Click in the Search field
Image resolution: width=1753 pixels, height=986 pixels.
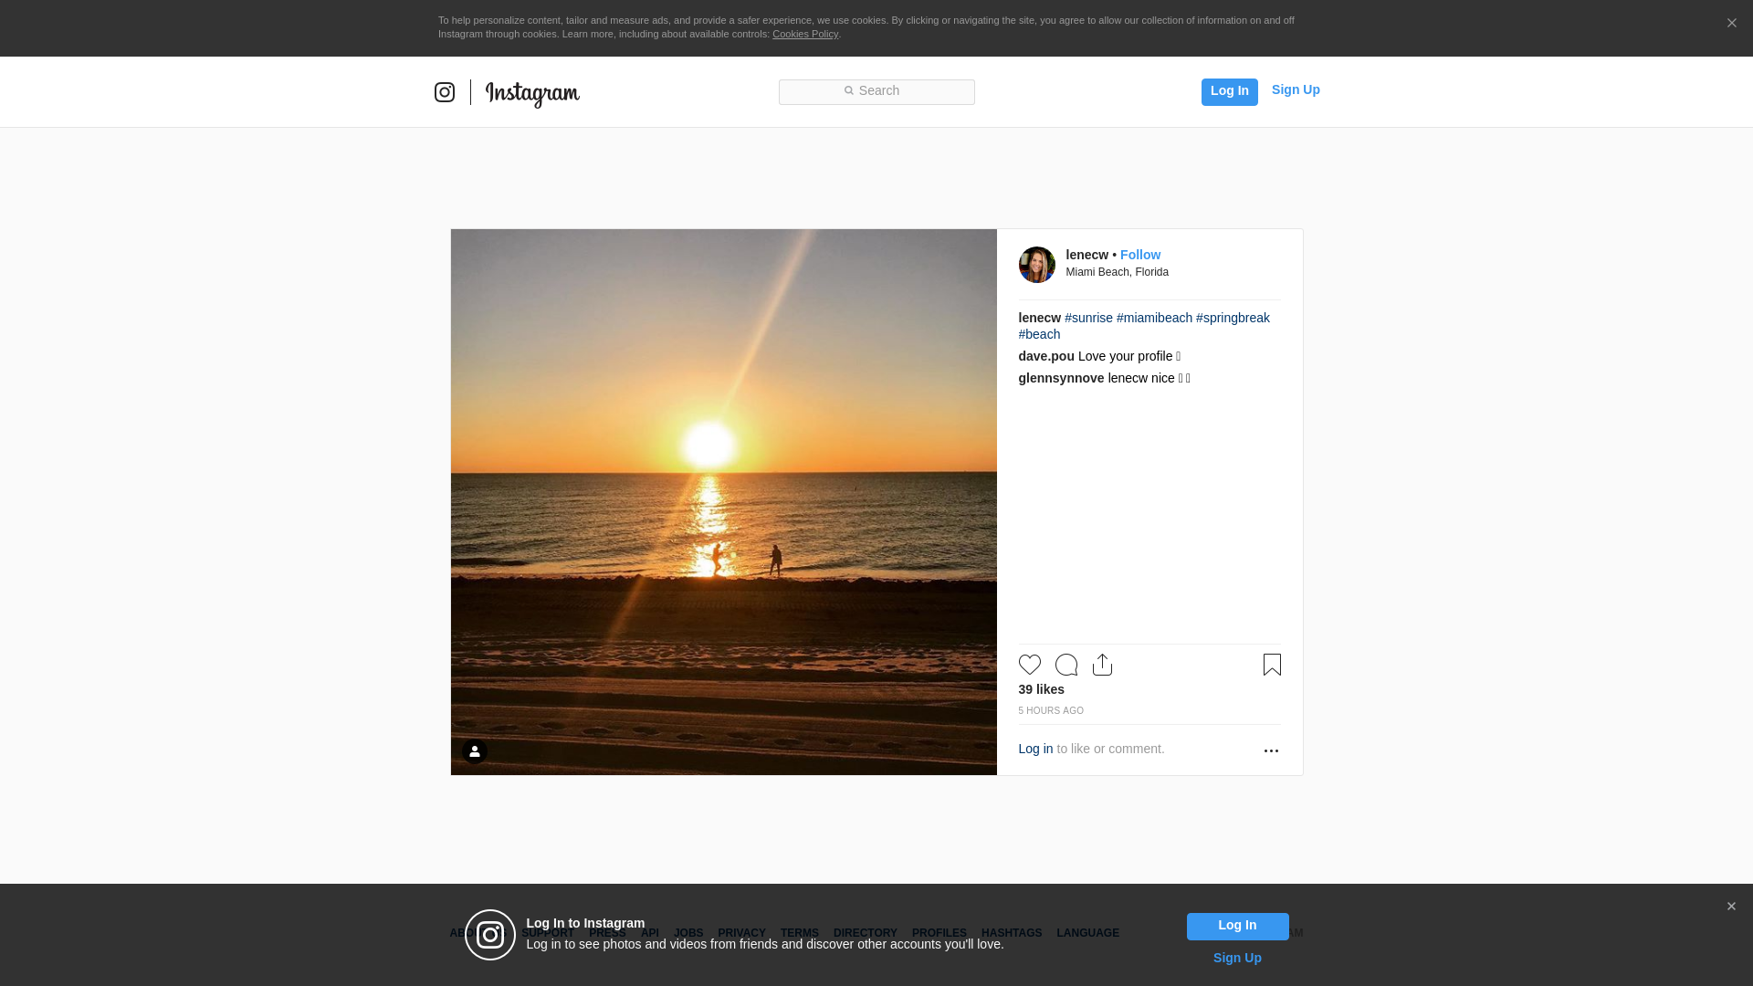click(x=876, y=91)
